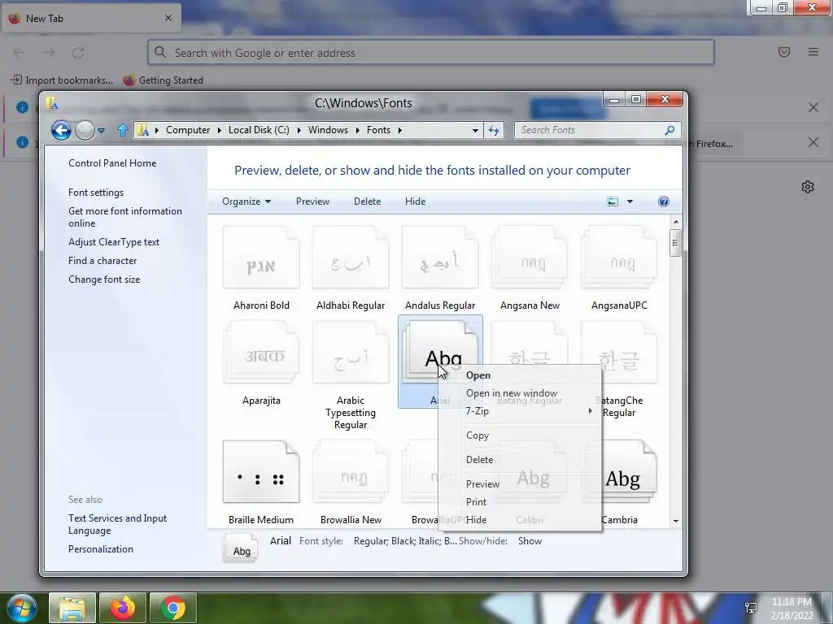This screenshot has height=624, width=833.
Task: Click the scrollbar down arrow in font list
Action: (x=676, y=521)
